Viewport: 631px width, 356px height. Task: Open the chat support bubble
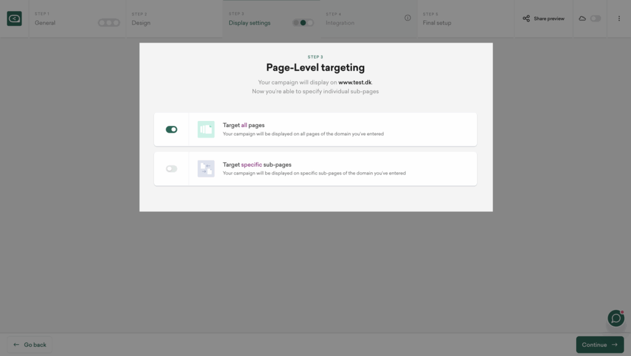616,318
